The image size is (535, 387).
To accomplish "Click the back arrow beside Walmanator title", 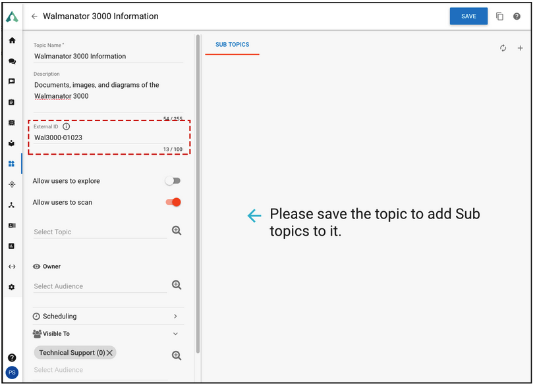I will coord(34,16).
